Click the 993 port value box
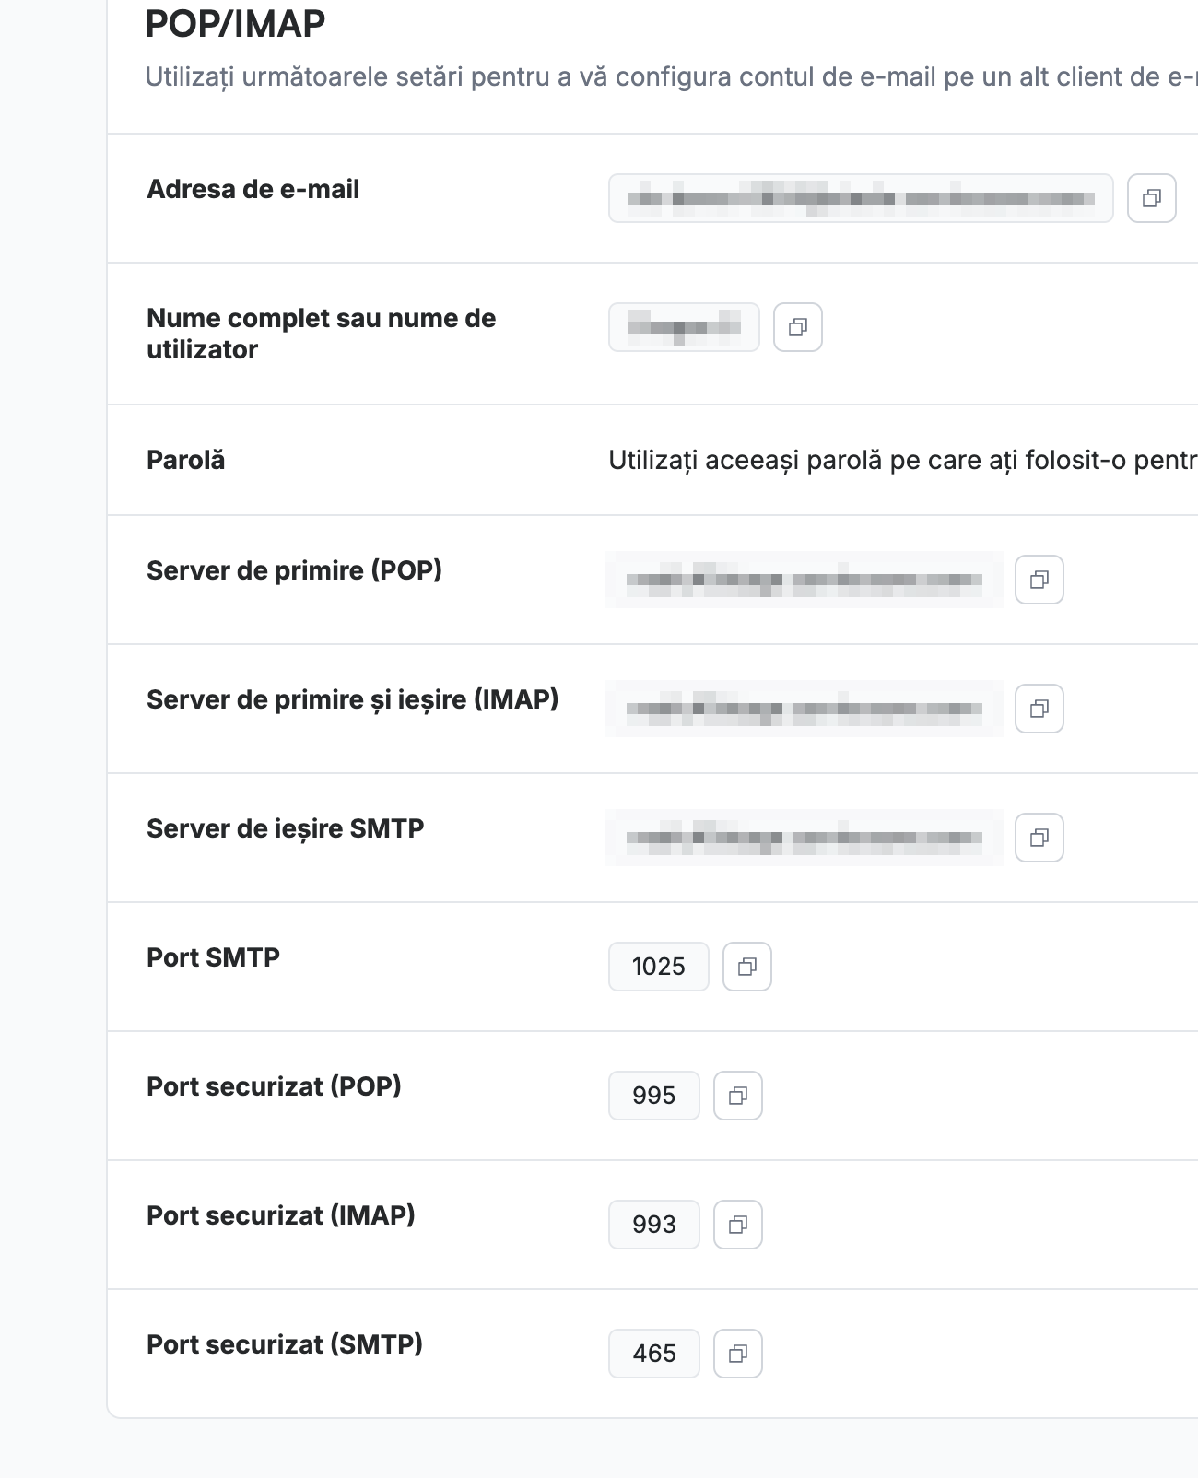 (654, 1225)
